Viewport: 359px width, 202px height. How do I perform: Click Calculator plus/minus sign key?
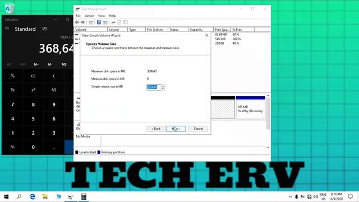(12, 147)
